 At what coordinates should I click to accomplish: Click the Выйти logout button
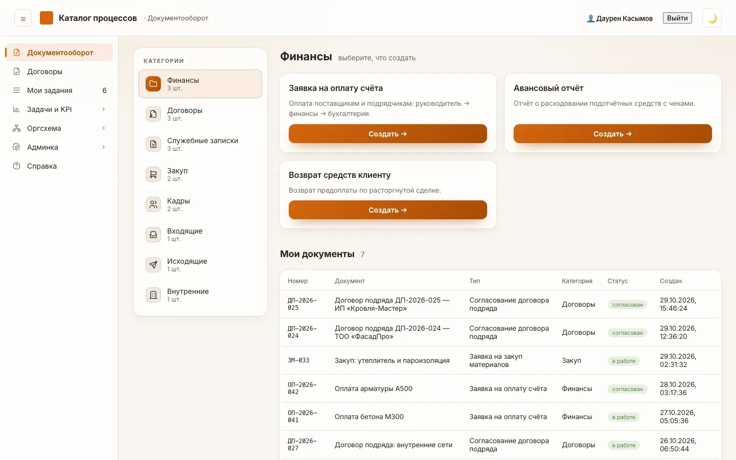[677, 18]
